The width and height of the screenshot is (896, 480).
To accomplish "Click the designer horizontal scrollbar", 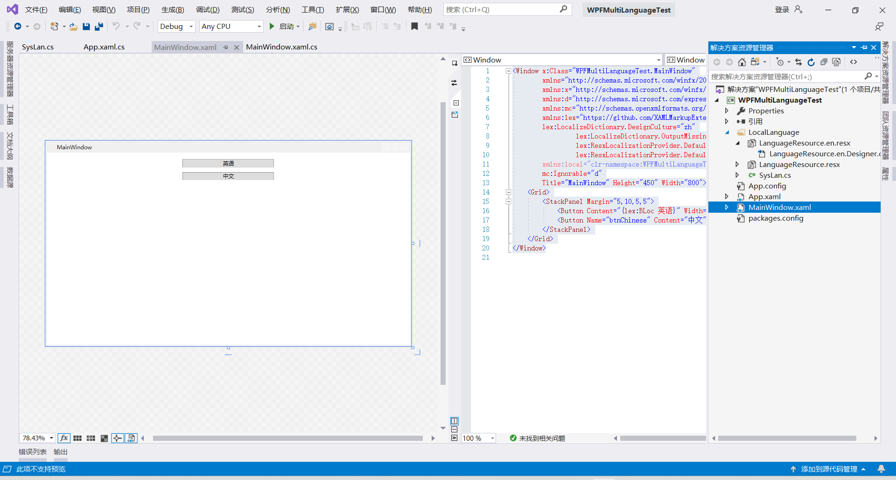I will pyautogui.click(x=287, y=438).
